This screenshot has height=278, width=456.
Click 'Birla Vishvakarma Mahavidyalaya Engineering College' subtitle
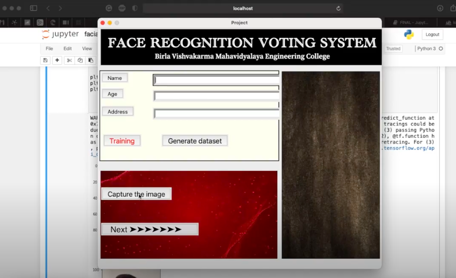pos(242,56)
